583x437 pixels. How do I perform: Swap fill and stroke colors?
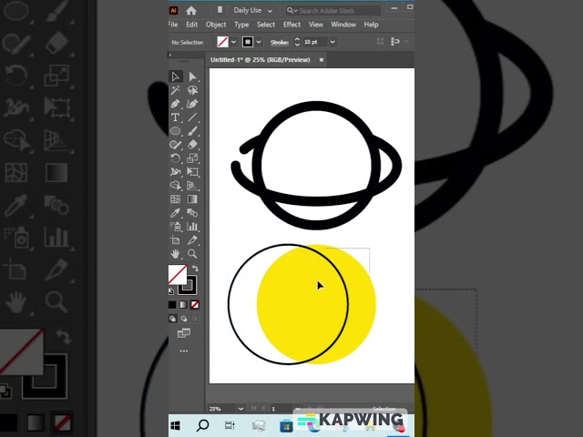195,269
